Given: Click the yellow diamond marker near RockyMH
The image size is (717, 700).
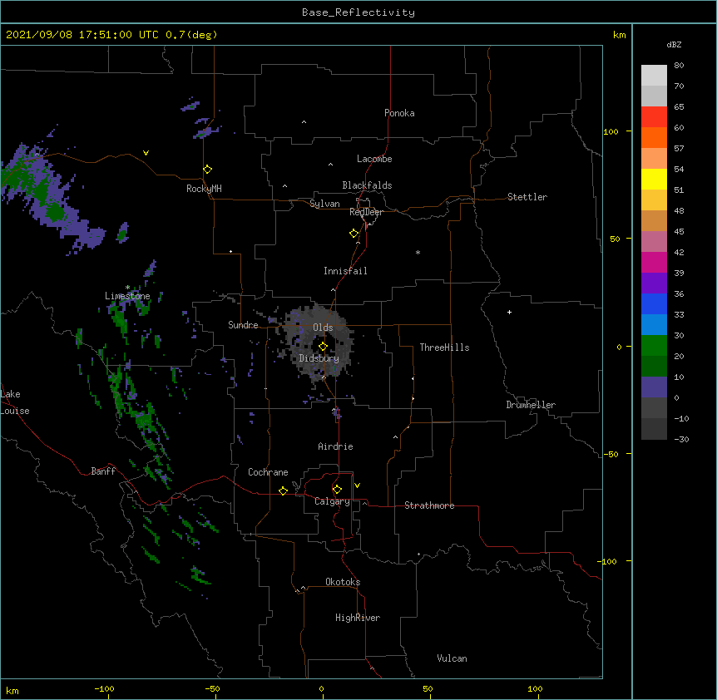Looking at the screenshot, I should pyautogui.click(x=207, y=170).
